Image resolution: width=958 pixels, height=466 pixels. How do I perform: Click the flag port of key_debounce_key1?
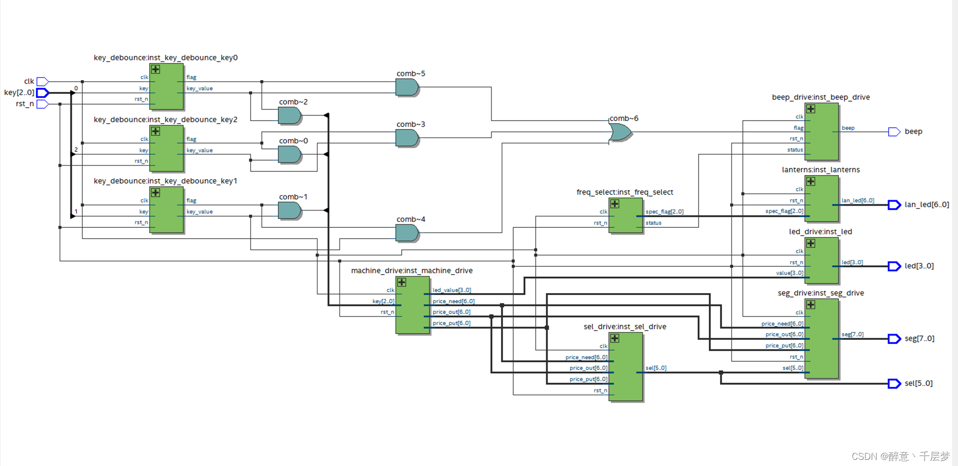click(191, 201)
